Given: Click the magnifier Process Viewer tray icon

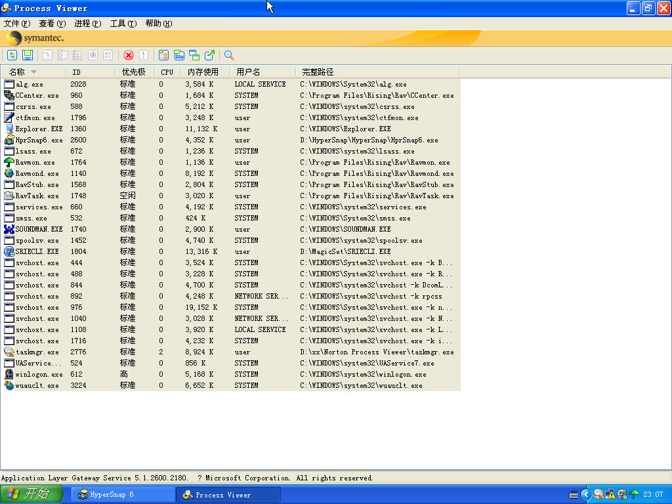Looking at the screenshot, I should click(x=598, y=495).
